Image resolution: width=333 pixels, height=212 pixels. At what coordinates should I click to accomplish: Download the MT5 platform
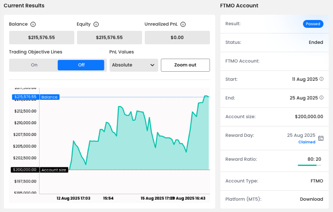(x=311, y=199)
